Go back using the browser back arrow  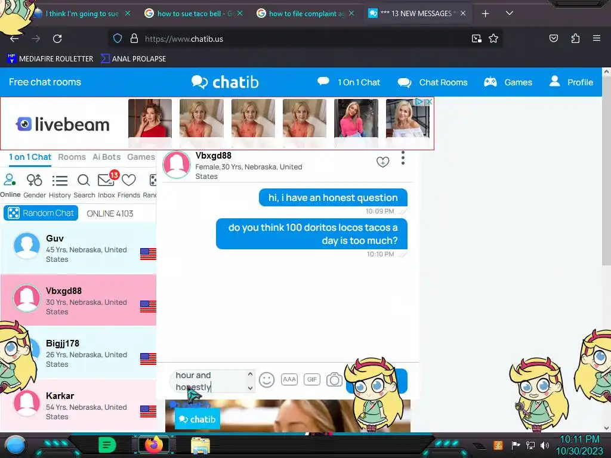[x=14, y=39]
